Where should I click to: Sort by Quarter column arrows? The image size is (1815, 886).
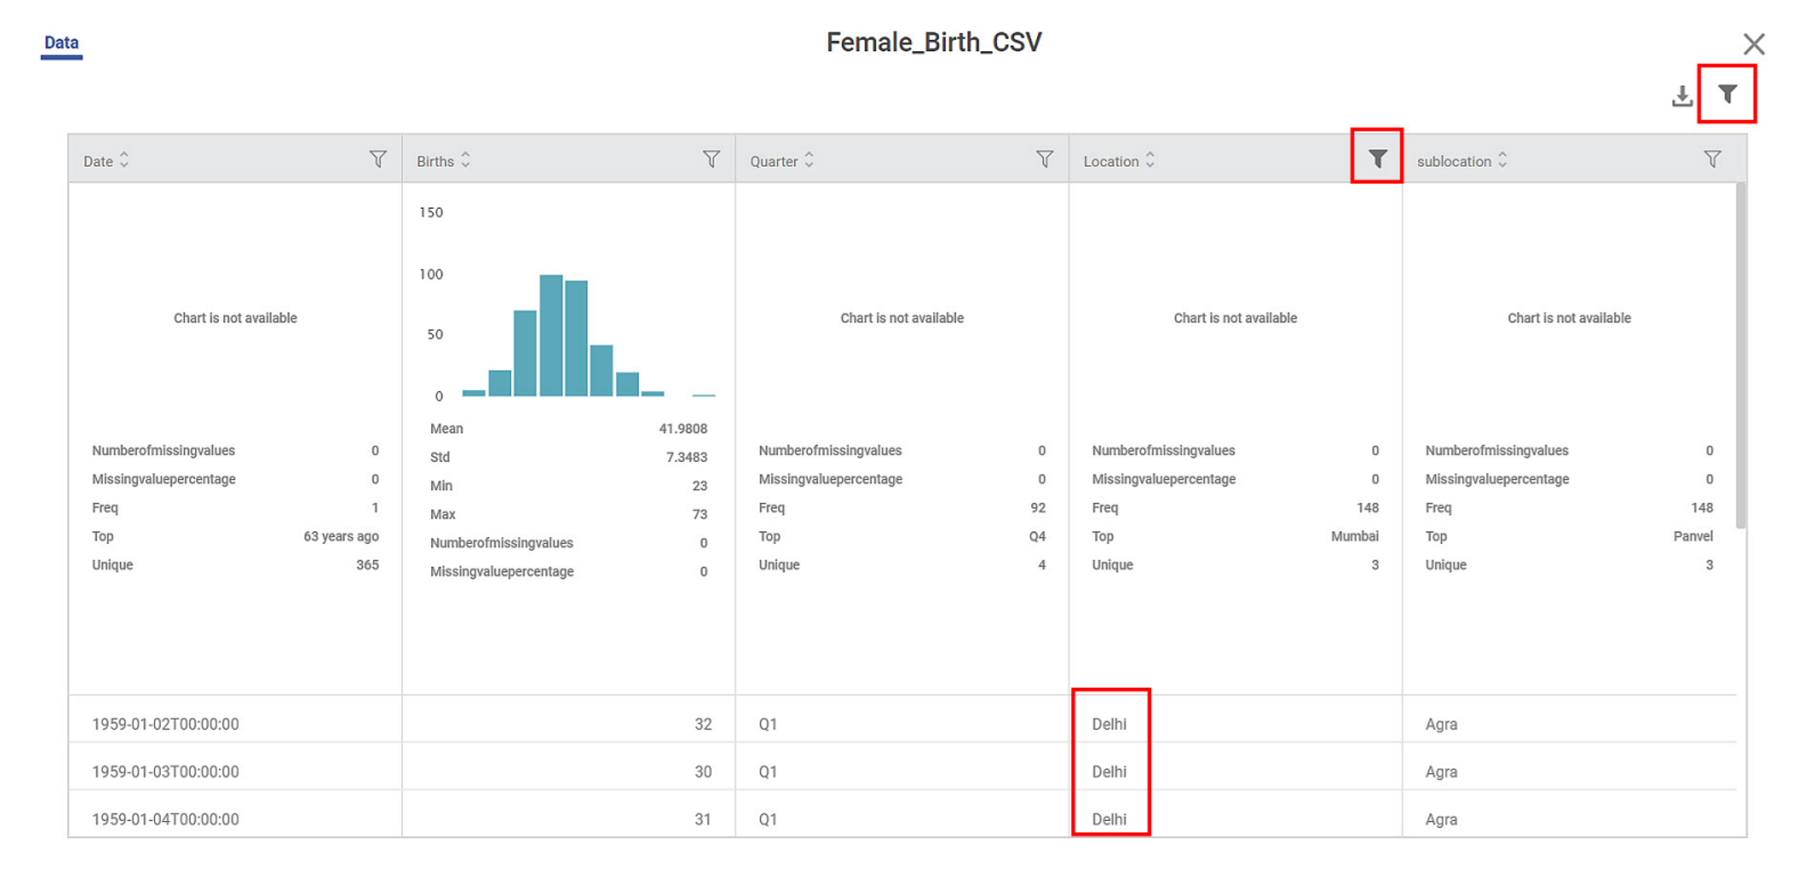point(810,161)
